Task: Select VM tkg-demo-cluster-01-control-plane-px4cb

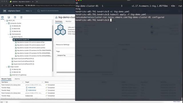Action: pos(31,48)
